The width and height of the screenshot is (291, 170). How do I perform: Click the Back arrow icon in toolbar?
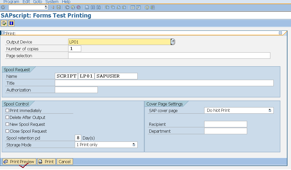pyautogui.click(x=67, y=7)
